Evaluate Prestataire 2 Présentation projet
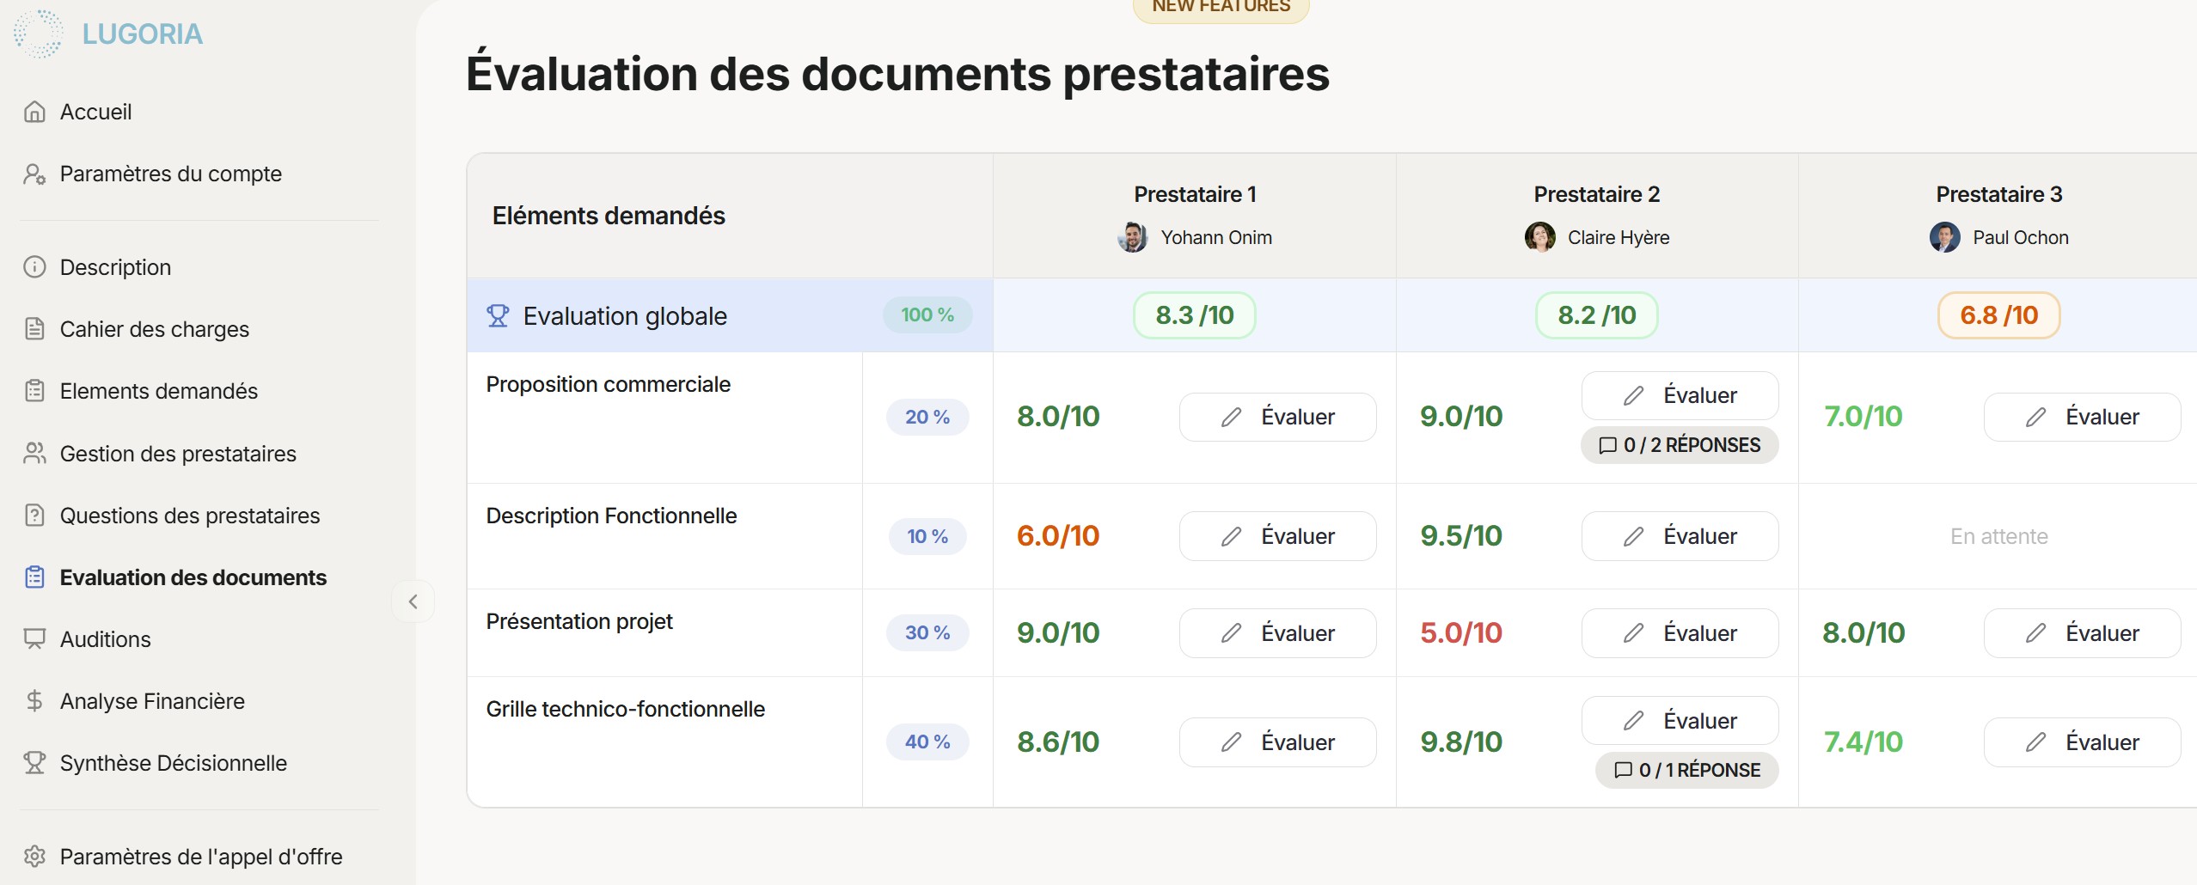The height and width of the screenshot is (885, 2197). tap(1680, 633)
